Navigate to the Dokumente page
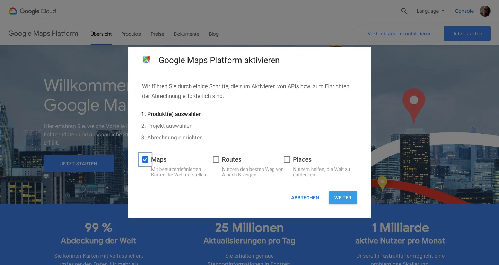The image size is (499, 265). 186,34
